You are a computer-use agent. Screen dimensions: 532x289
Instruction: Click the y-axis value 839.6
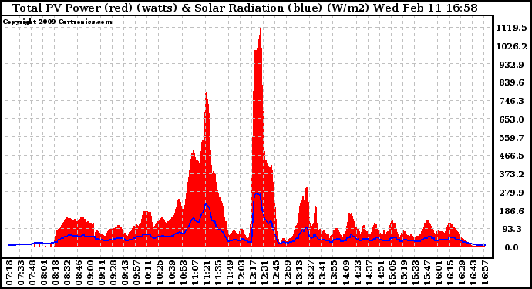pos(512,82)
